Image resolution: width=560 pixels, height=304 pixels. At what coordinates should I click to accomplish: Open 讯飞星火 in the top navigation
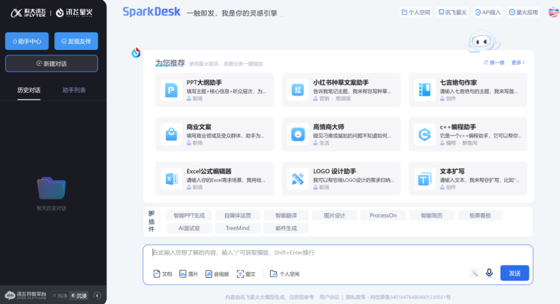point(452,12)
